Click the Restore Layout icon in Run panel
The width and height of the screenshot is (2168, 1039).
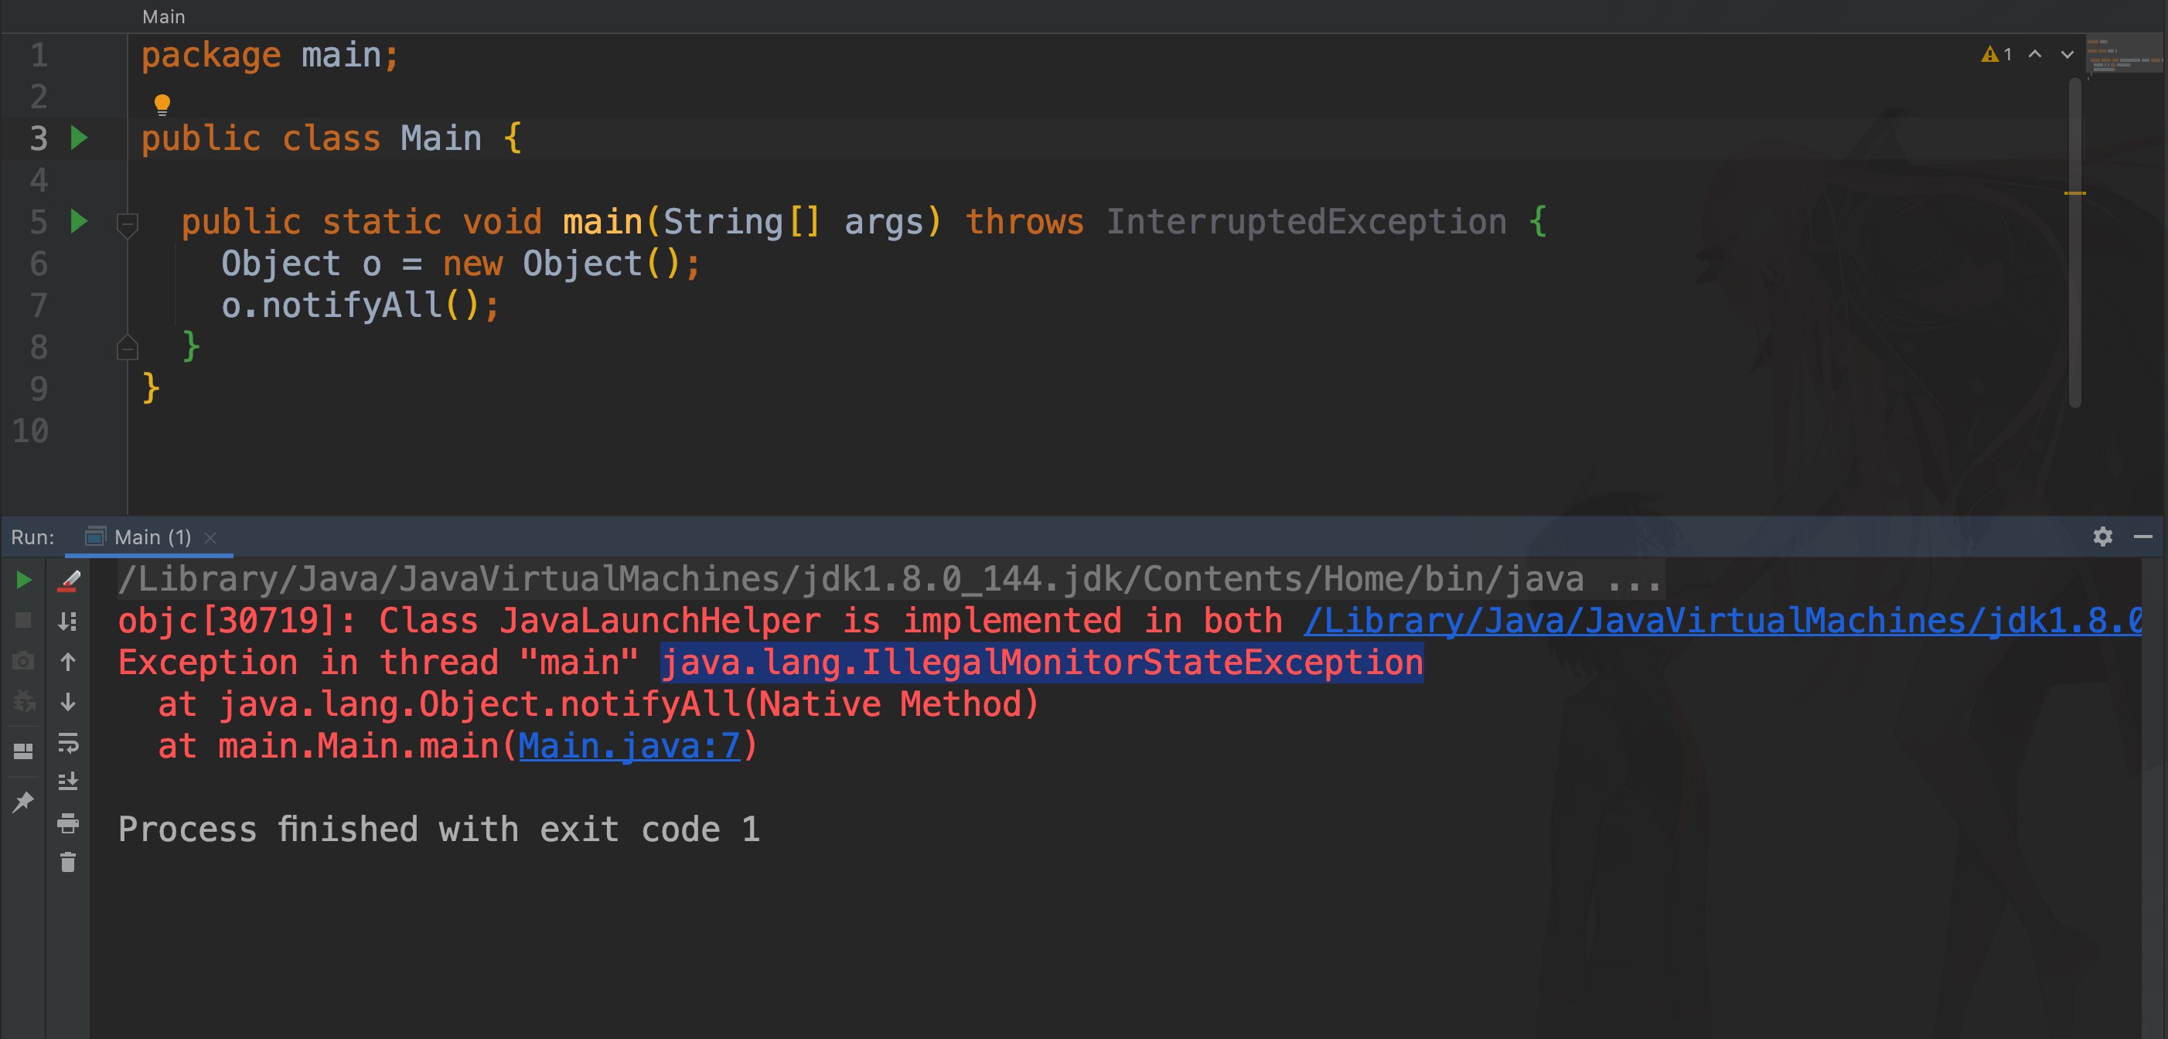(23, 751)
